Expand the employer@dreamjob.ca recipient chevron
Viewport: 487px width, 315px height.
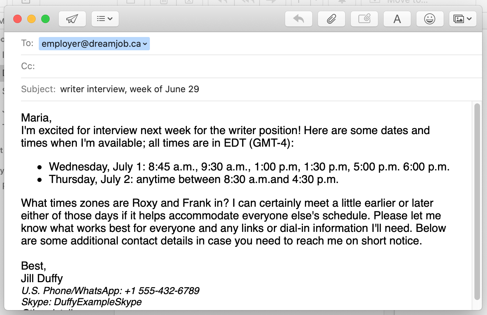point(145,44)
